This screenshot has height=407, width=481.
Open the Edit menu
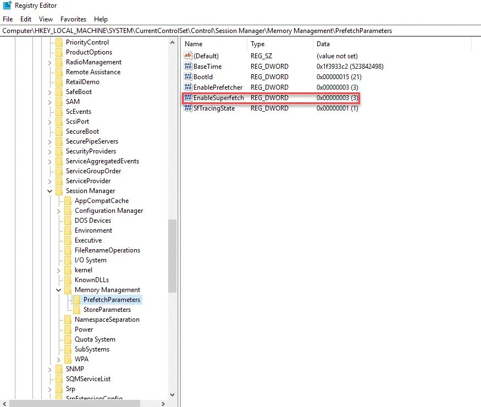coord(26,19)
